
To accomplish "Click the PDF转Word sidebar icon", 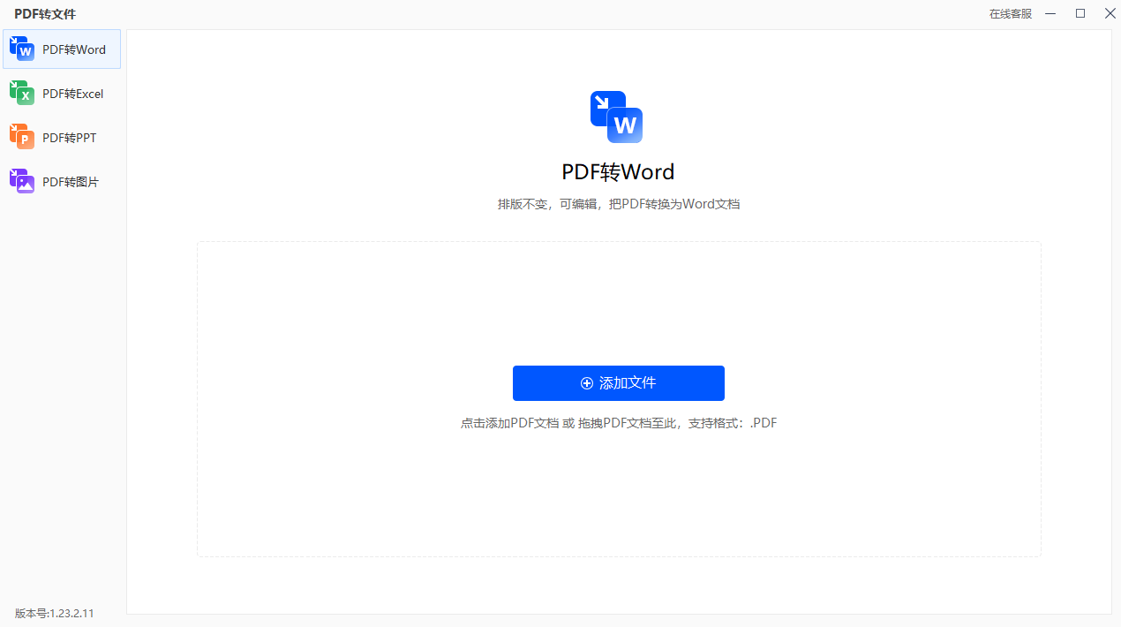I will tap(22, 49).
